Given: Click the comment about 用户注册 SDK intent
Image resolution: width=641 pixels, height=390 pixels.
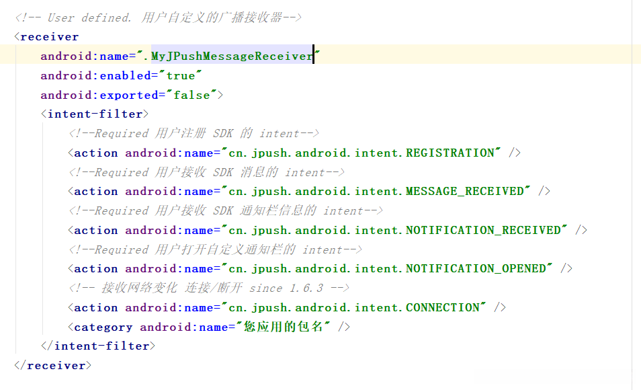Looking at the screenshot, I should (x=194, y=133).
